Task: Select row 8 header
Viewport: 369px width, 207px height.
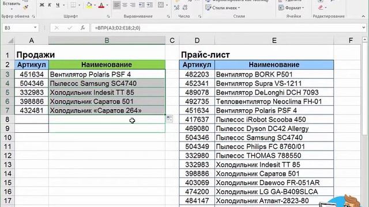Action: pos(7,119)
